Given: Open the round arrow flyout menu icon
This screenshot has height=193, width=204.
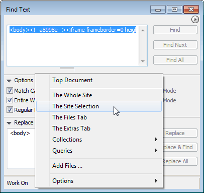Looking at the screenshot, I should coord(195,20).
